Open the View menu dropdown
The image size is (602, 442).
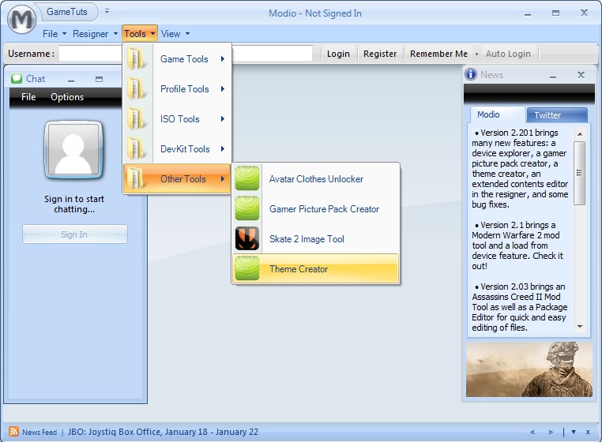click(175, 34)
